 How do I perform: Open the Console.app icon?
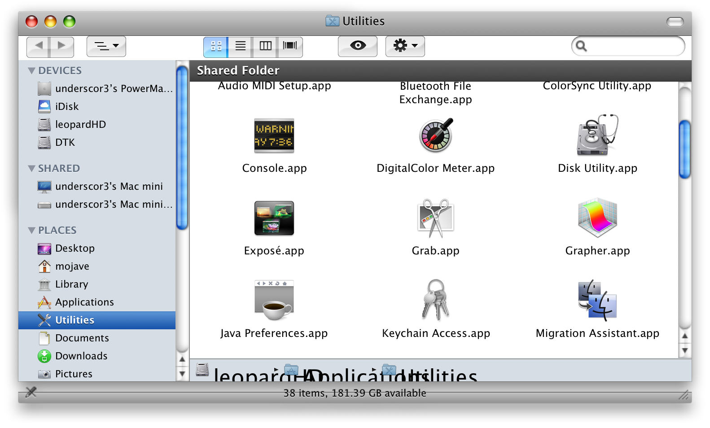(274, 135)
